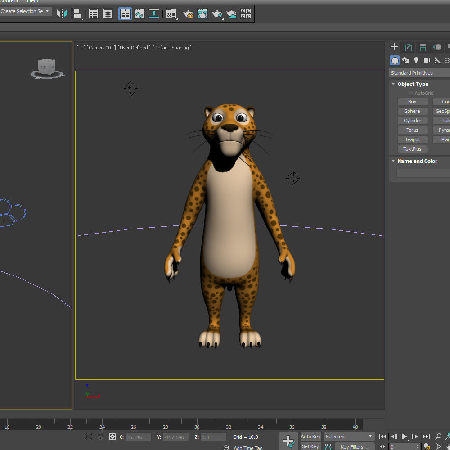The image size is (450, 450).
Task: Toggle Key Mode arrows icon
Action: pyautogui.click(x=382, y=446)
